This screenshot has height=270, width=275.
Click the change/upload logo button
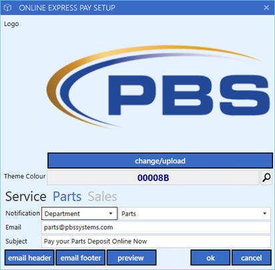tap(160, 161)
